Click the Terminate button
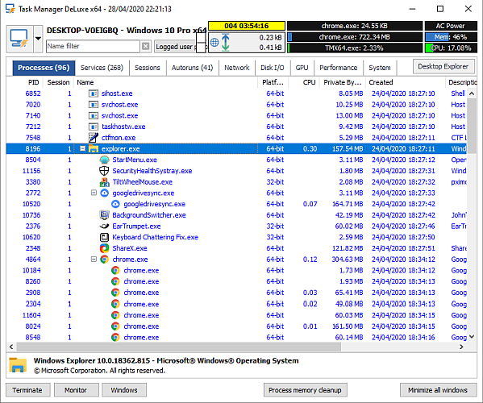Image resolution: width=483 pixels, height=403 pixels. tap(28, 390)
